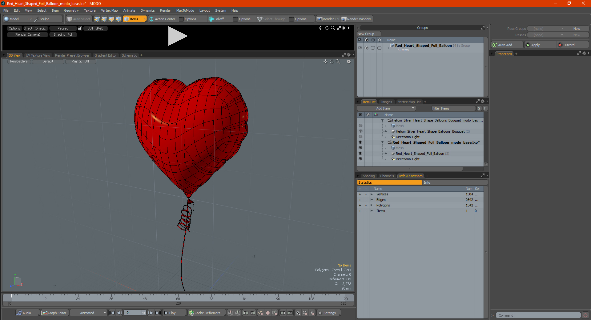Jump to next keyframe icon

click(x=283, y=313)
